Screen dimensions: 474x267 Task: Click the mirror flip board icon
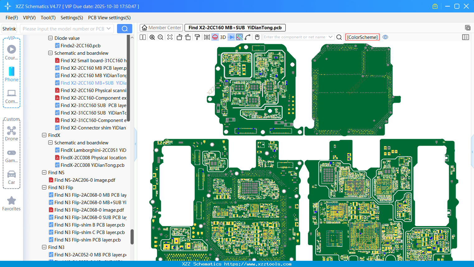click(207, 37)
